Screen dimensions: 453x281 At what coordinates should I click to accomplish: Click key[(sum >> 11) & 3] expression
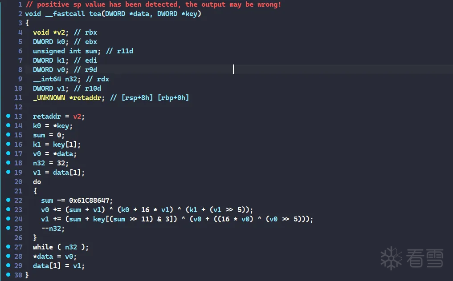pyautogui.click(x=135, y=219)
